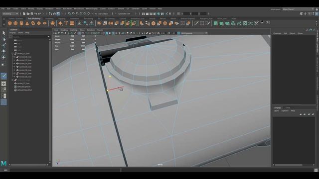Screen dimensions: 319x179
Task: Open the Workspace Maya Classic dropdown
Action: (298, 9)
